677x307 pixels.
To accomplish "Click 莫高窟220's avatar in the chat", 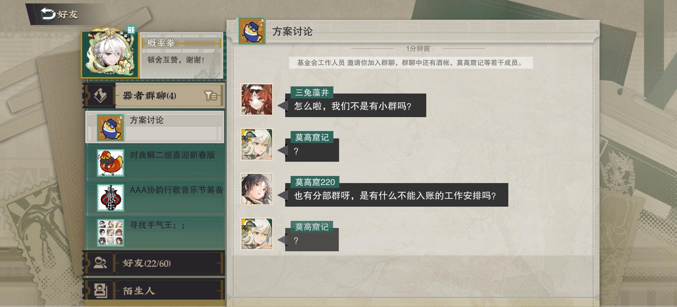I will 257,189.
